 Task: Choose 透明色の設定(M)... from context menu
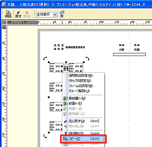coord(81,76)
